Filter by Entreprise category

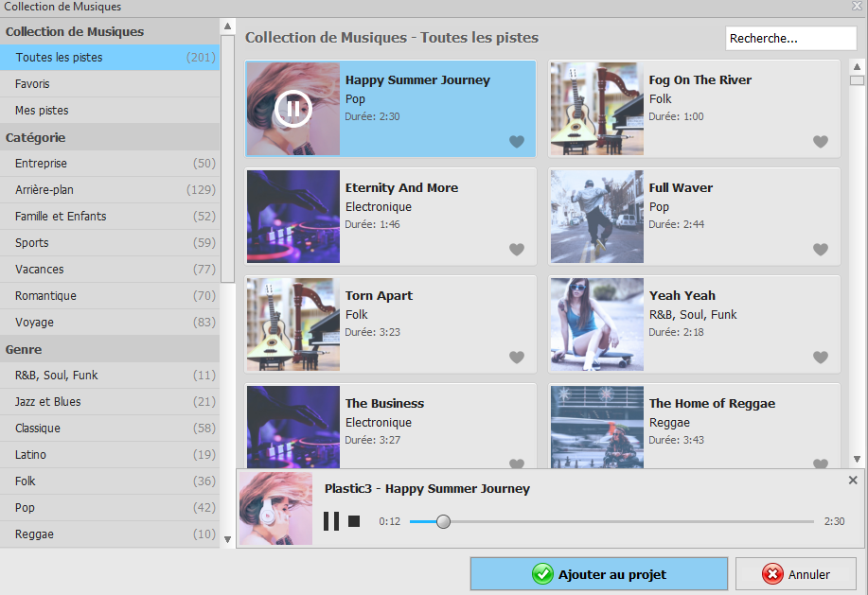click(110, 164)
